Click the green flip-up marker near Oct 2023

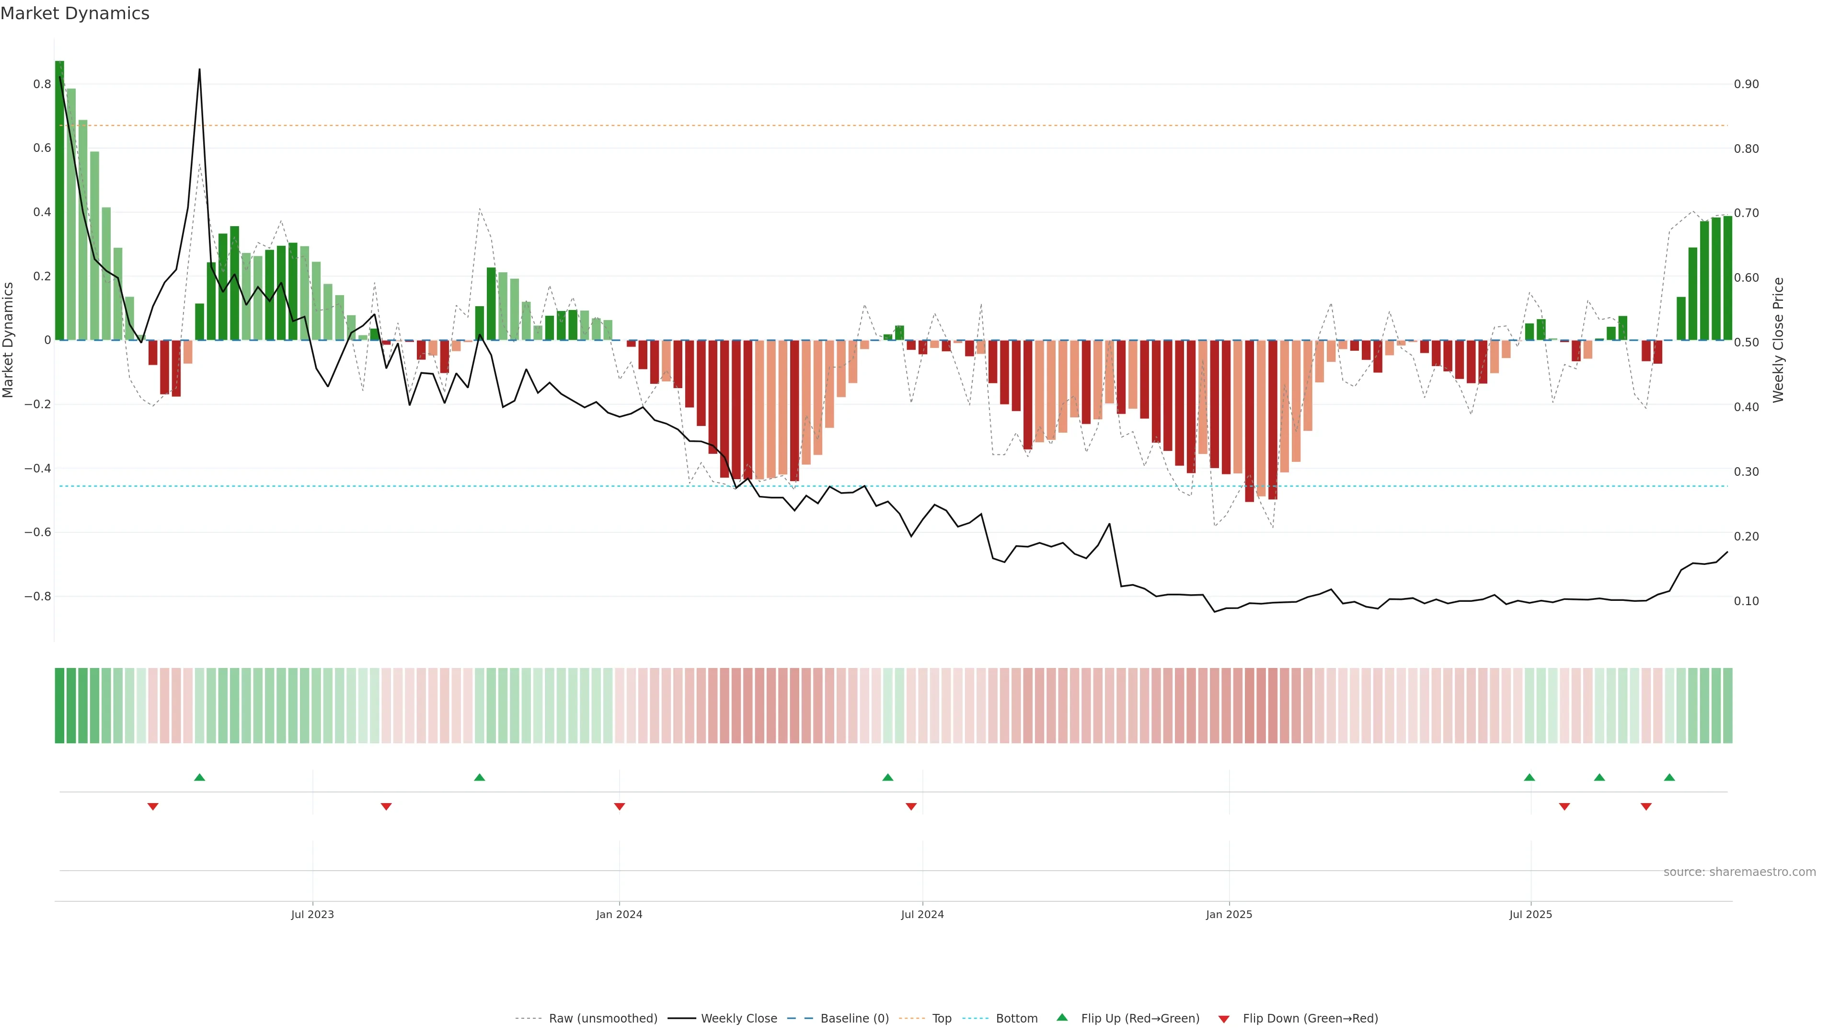479,777
